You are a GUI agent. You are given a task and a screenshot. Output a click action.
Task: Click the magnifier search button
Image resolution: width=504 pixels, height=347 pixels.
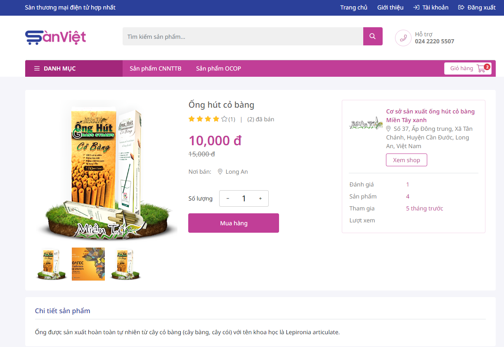pos(373,36)
